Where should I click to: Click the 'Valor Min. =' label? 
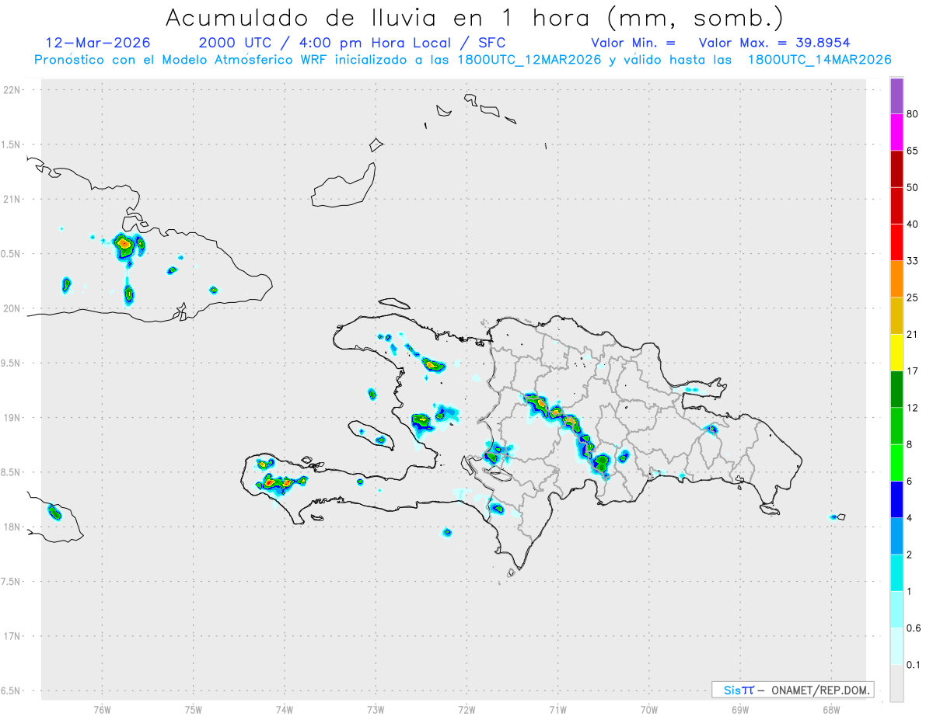[633, 43]
